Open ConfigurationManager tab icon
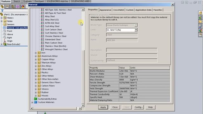This screenshot has width=203, height=114. pos(13,7)
